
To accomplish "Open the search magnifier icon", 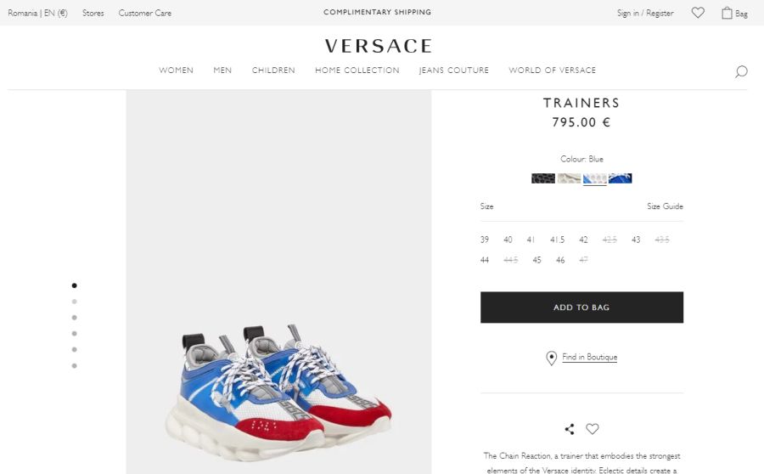I will [x=741, y=71].
